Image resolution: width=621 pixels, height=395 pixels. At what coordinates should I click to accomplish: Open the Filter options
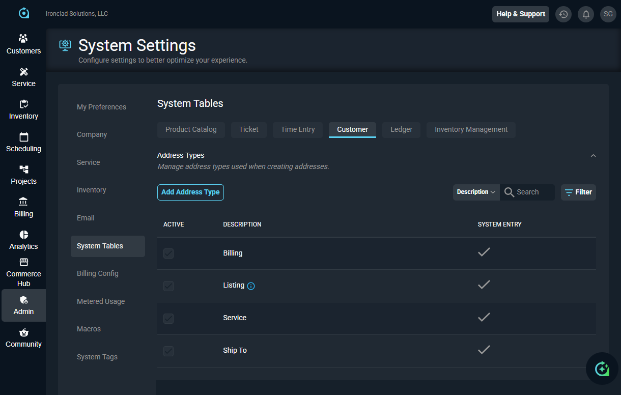pyautogui.click(x=578, y=192)
